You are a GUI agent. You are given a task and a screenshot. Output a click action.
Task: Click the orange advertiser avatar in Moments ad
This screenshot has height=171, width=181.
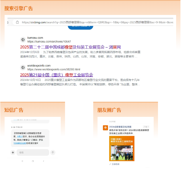pos(106,128)
